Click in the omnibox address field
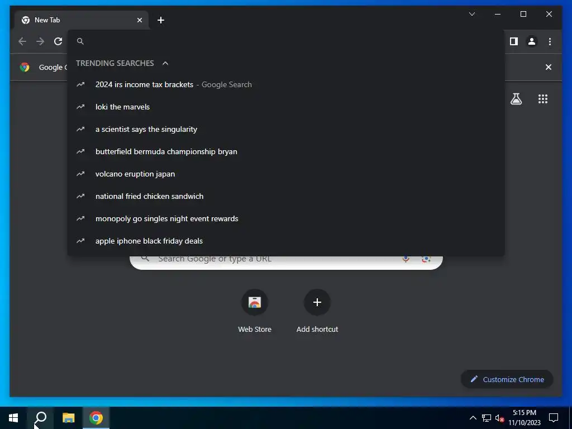This screenshot has width=572, height=429. click(x=287, y=41)
